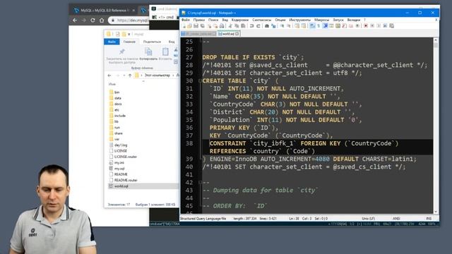The image size is (452, 254).
Task: Click the Pin to Quick Access pushpin icon in Explorer
Action: (x=122, y=52)
